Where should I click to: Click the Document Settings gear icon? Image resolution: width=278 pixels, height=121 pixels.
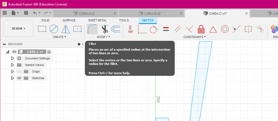point(19,58)
